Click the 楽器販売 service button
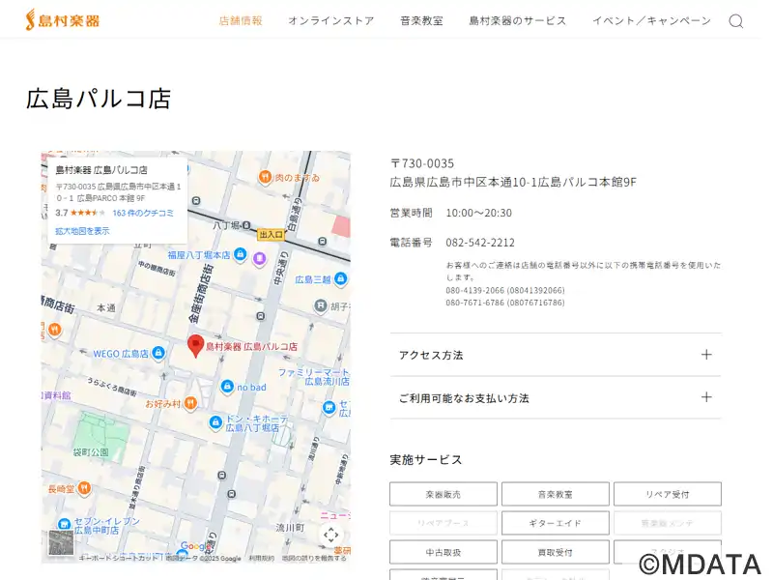This screenshot has width=773, height=580. coord(444,494)
